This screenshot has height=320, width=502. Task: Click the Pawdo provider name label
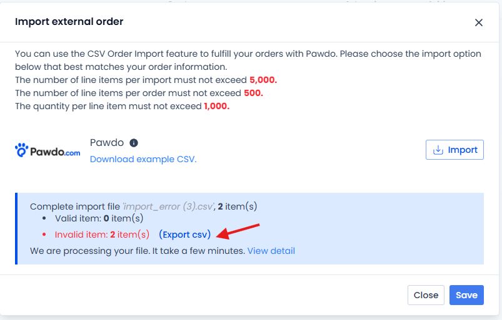click(107, 142)
